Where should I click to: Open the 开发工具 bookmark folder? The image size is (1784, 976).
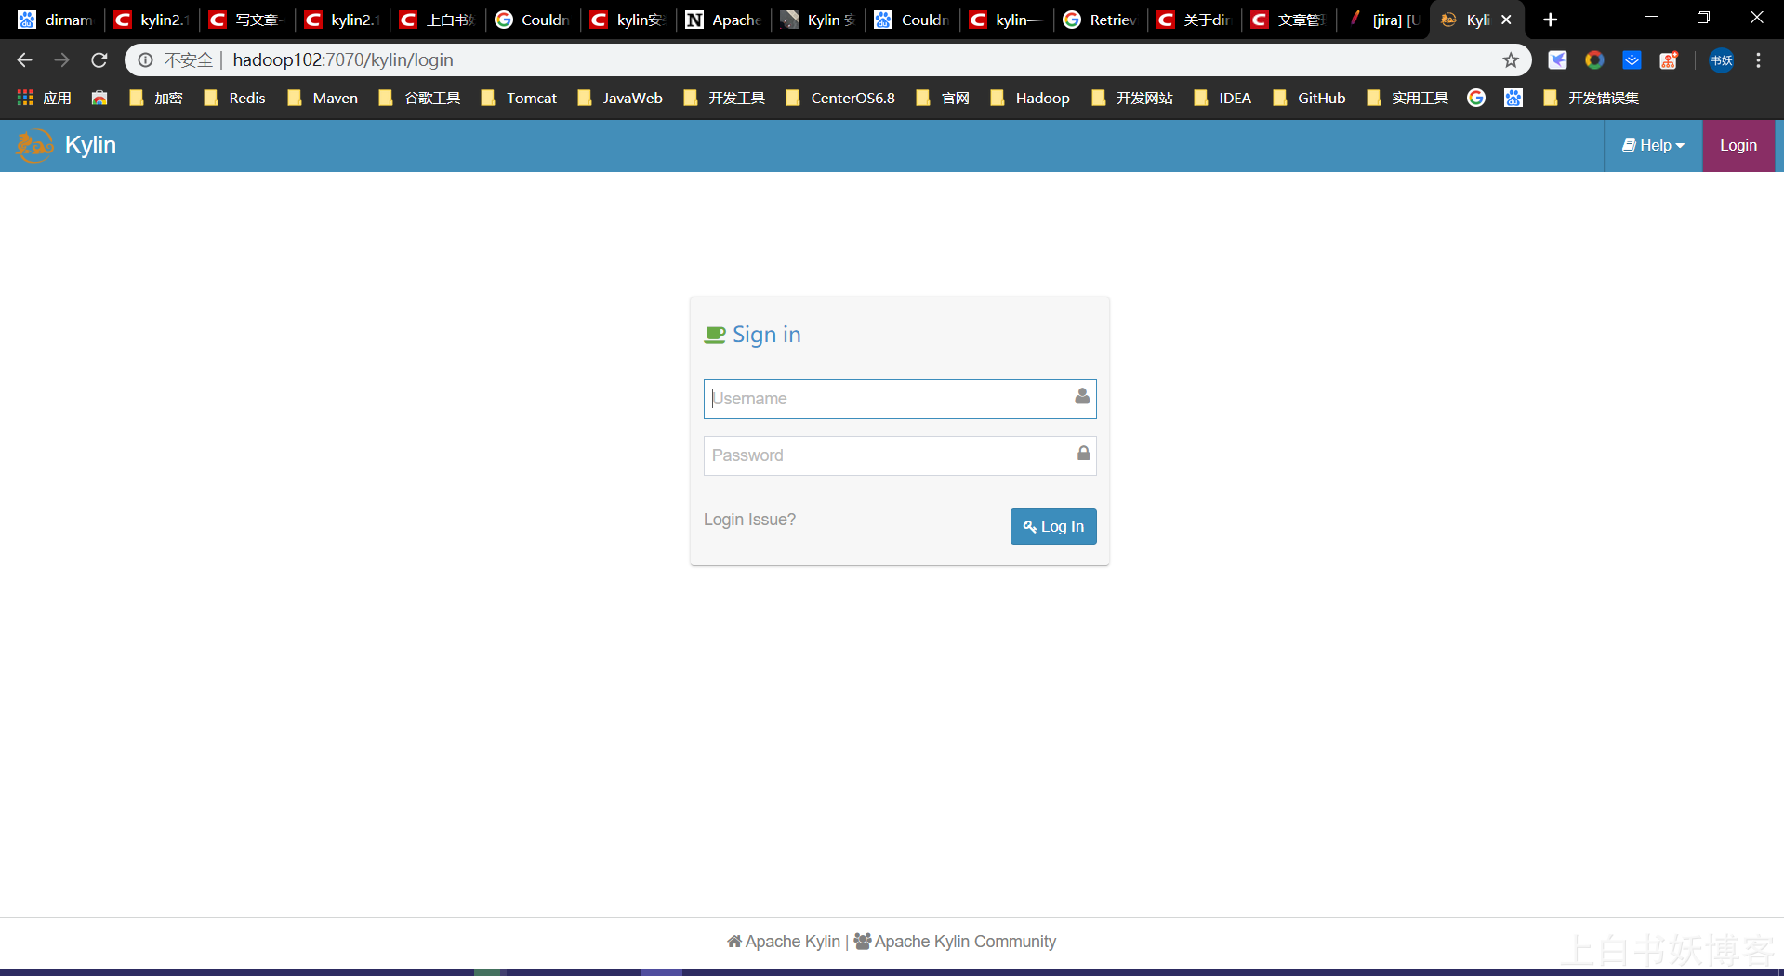724,99
